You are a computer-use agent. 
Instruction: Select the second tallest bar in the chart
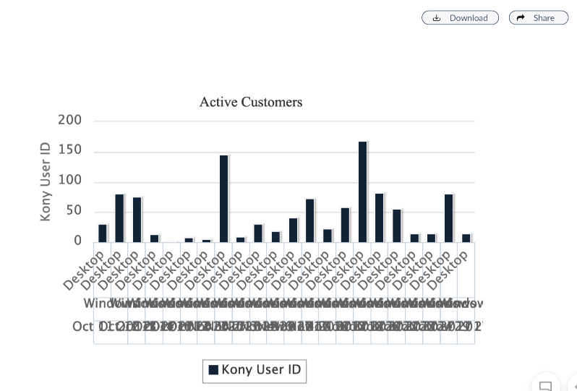[223, 198]
